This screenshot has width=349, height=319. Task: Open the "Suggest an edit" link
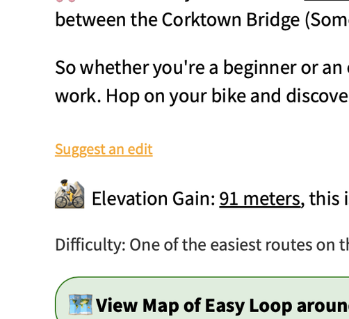click(x=104, y=149)
